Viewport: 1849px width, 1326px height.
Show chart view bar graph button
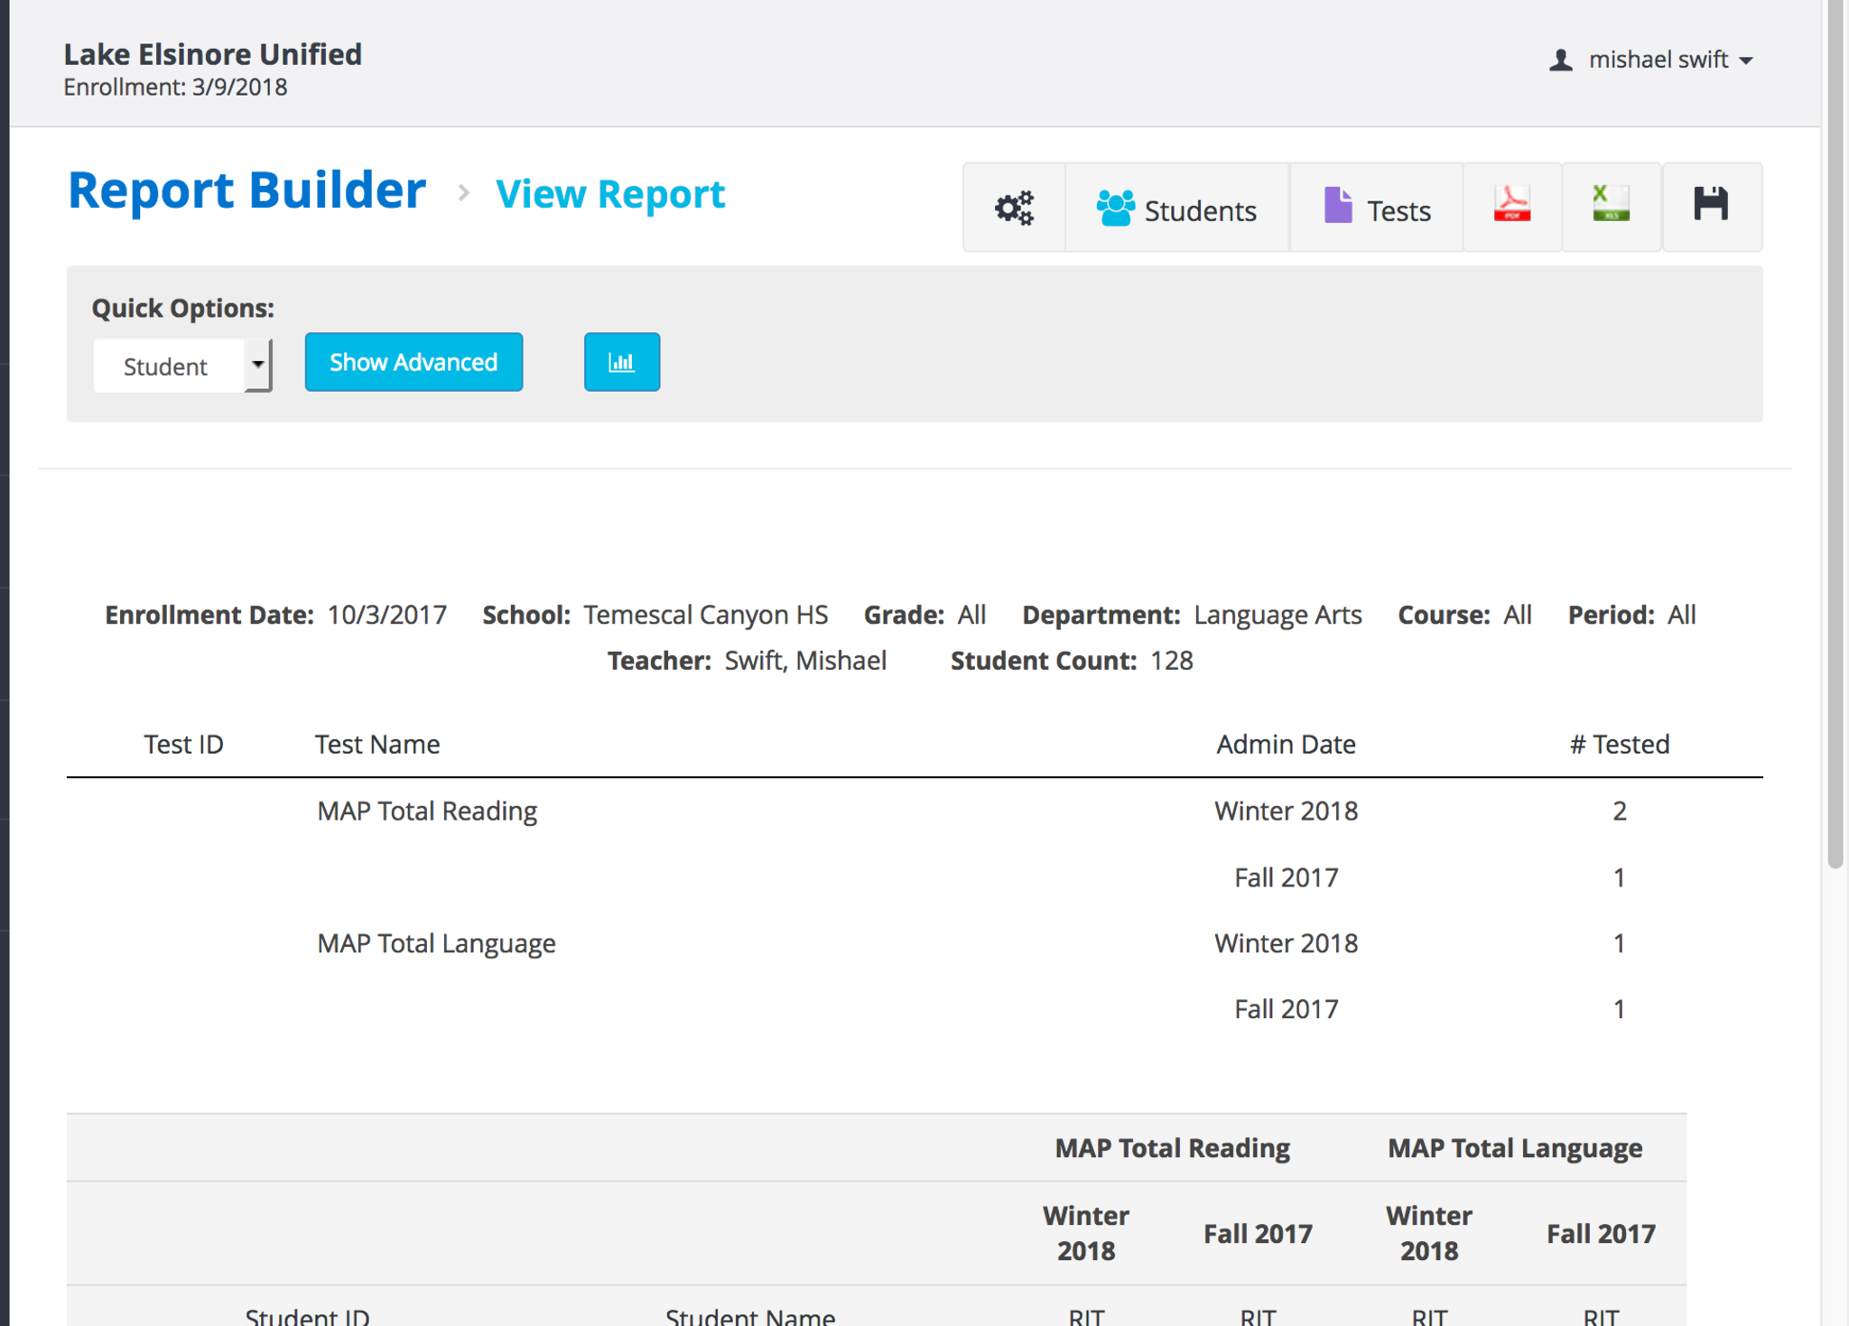click(621, 362)
